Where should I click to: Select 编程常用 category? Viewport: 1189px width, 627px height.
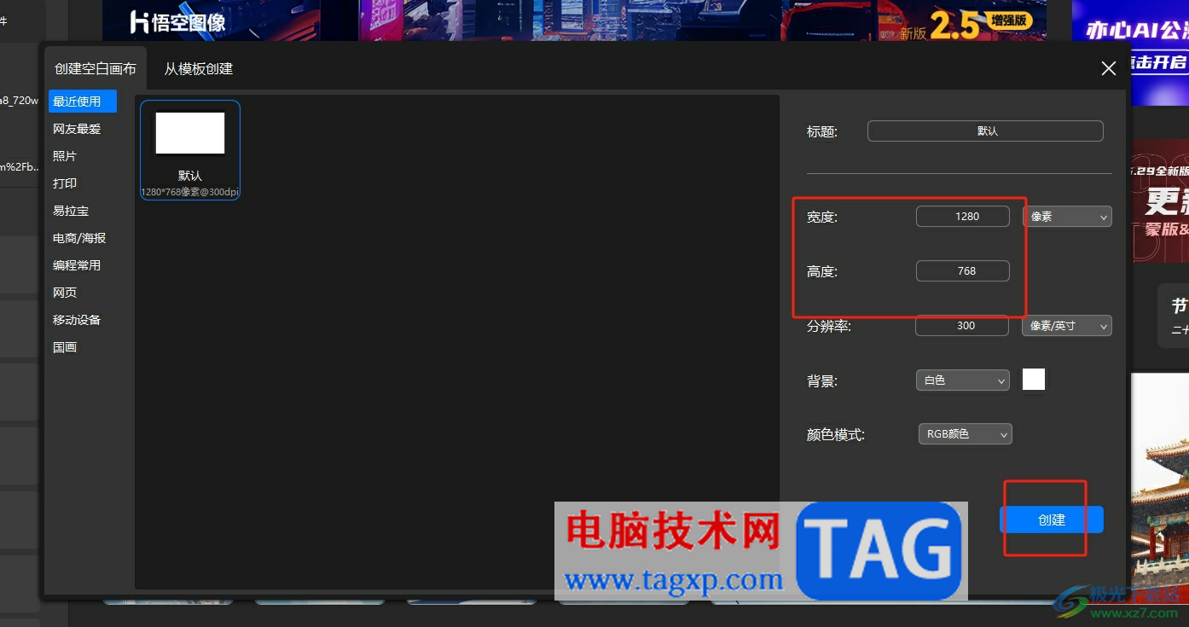point(77,265)
